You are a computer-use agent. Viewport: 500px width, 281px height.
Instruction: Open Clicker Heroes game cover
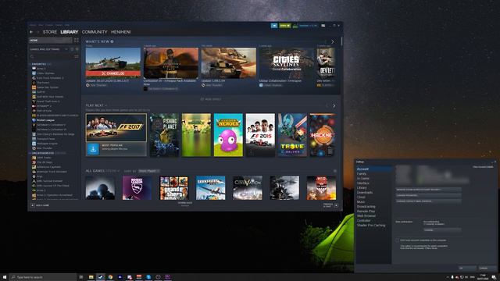[228, 135]
